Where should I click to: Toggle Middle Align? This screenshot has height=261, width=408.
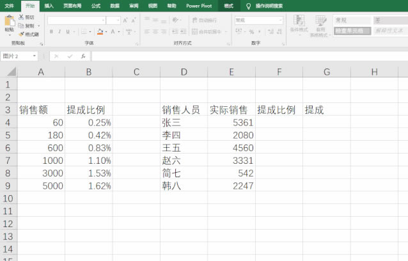155,20
